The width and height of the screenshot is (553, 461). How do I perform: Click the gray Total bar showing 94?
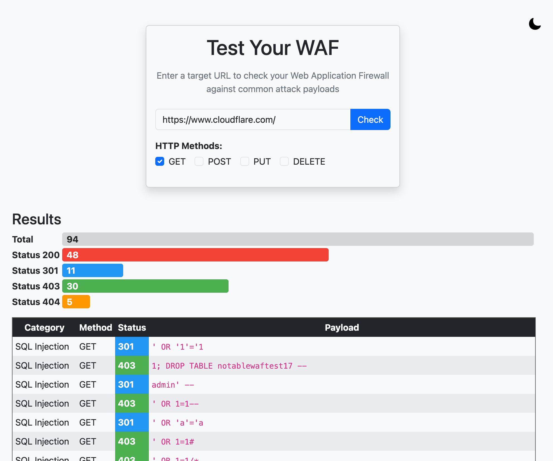coord(297,239)
